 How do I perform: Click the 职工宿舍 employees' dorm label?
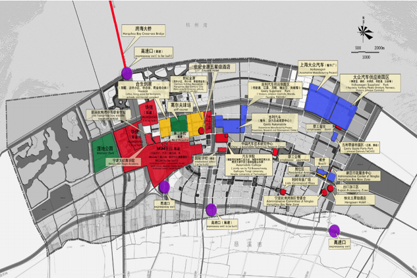[320, 128]
